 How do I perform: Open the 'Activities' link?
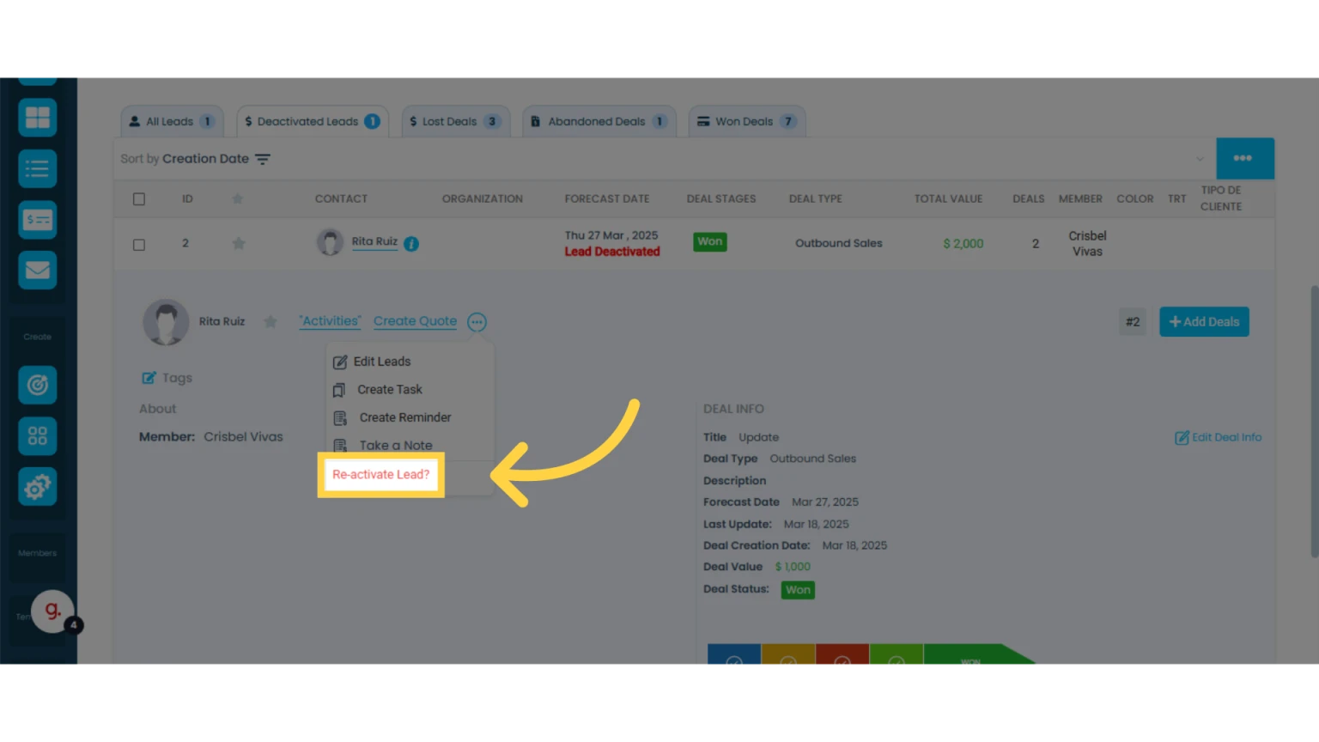pos(331,321)
